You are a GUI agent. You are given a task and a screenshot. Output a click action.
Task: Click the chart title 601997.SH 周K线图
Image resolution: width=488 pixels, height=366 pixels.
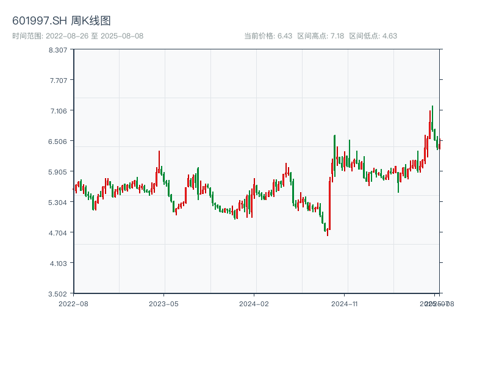coord(62,21)
